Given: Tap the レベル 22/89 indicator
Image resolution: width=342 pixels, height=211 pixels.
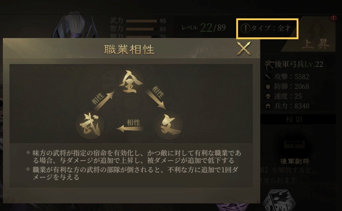Looking at the screenshot, I should tap(204, 28).
